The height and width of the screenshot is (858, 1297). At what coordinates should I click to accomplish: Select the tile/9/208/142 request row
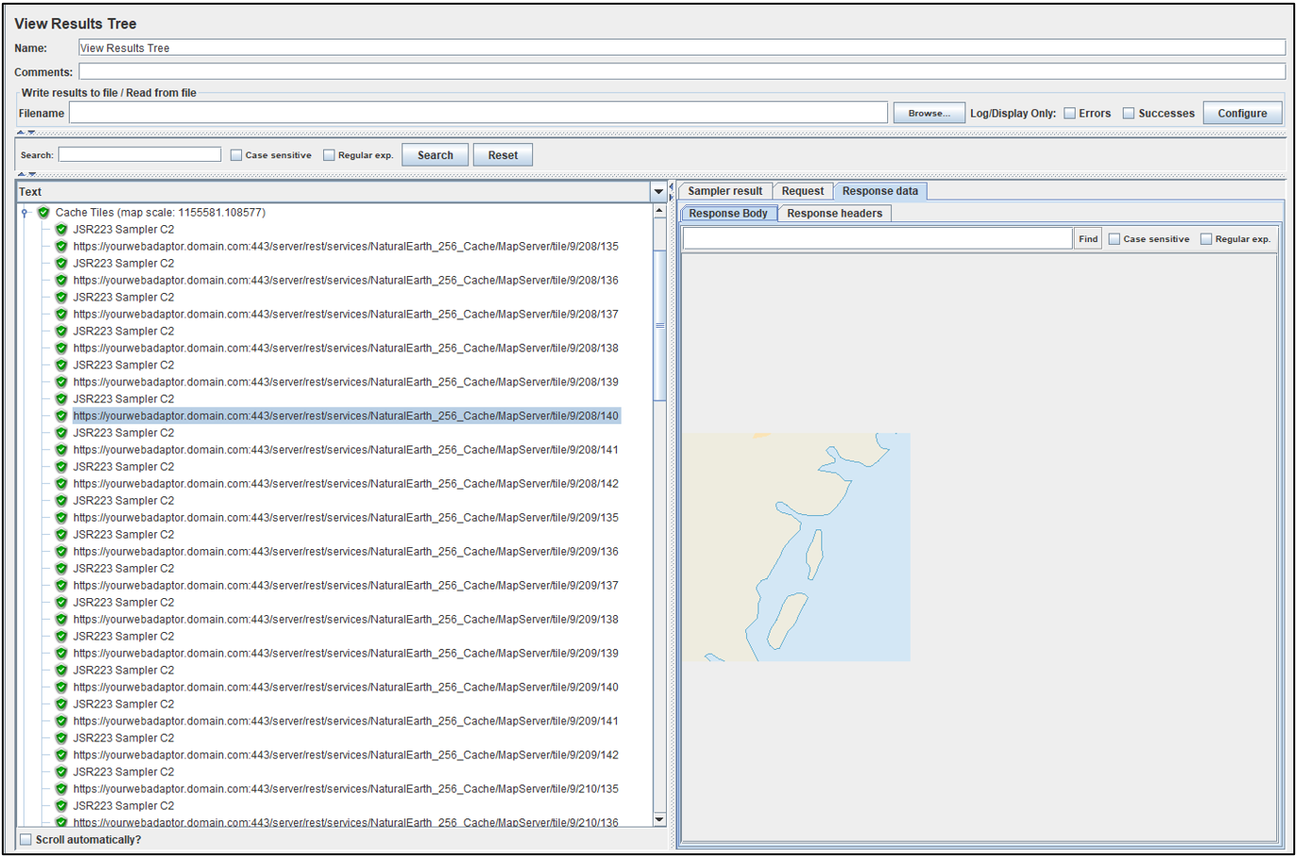tap(346, 484)
